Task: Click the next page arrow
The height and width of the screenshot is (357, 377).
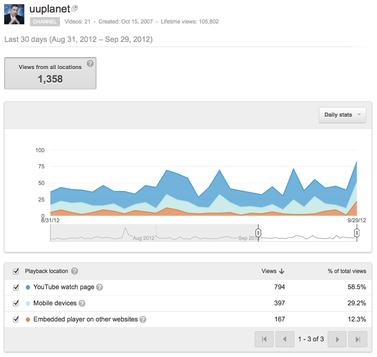Action: 337,339
